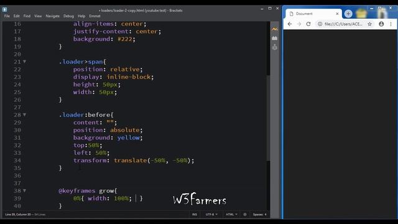Maximize the Brackets window
Viewport: 398px width, 224px height.
point(270,8)
